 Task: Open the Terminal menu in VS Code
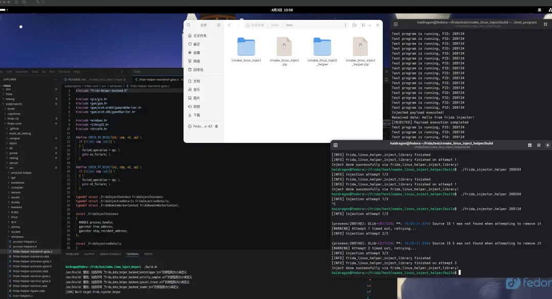[64, 71]
